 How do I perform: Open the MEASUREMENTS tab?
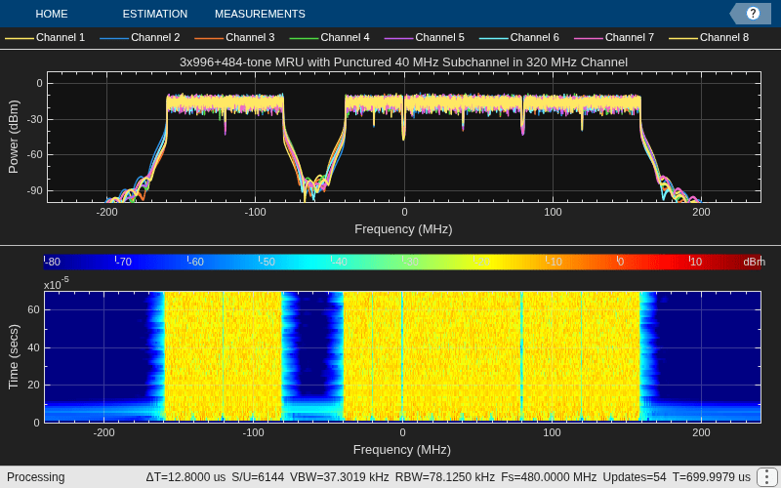point(260,14)
